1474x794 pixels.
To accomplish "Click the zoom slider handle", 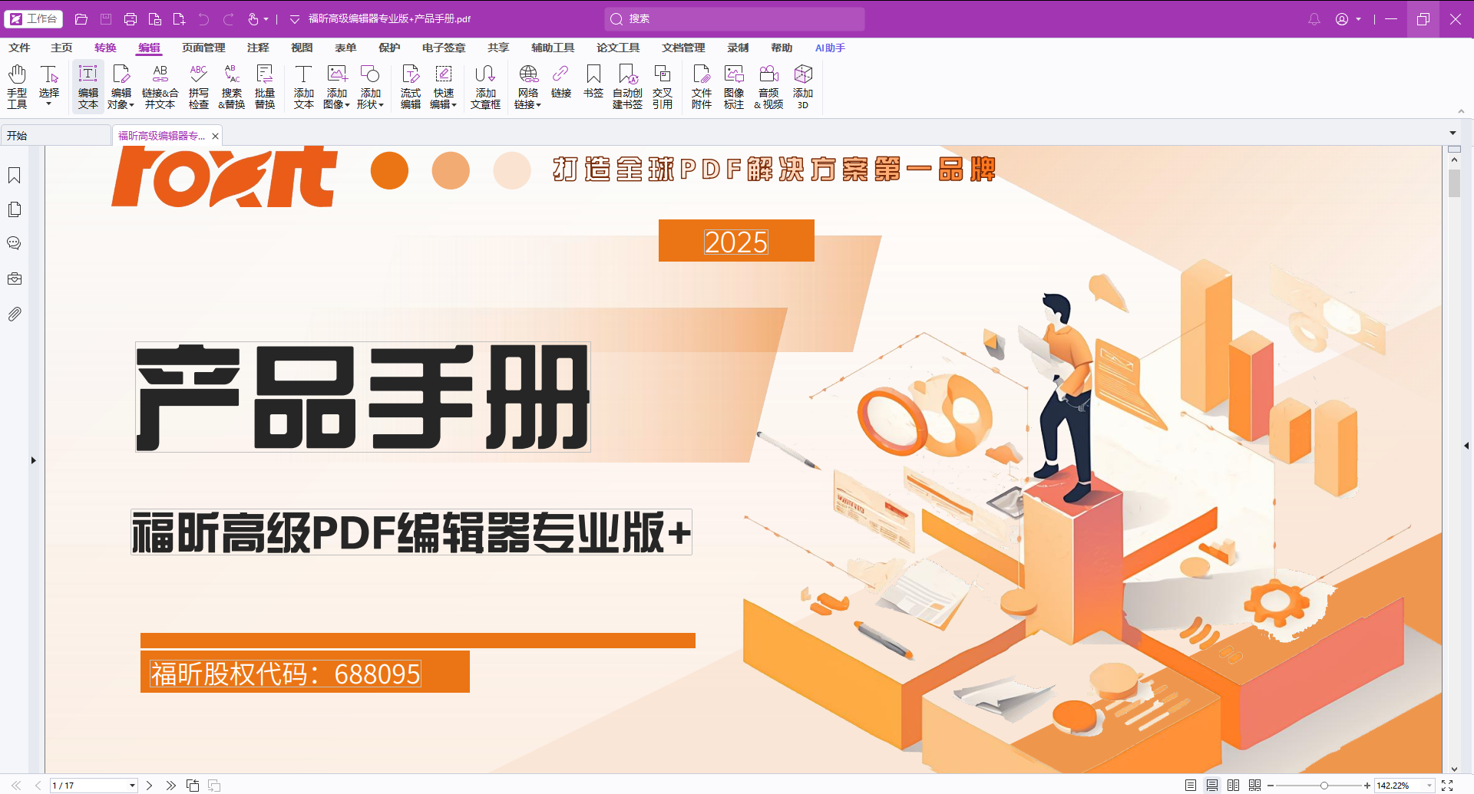I will pos(1324,786).
